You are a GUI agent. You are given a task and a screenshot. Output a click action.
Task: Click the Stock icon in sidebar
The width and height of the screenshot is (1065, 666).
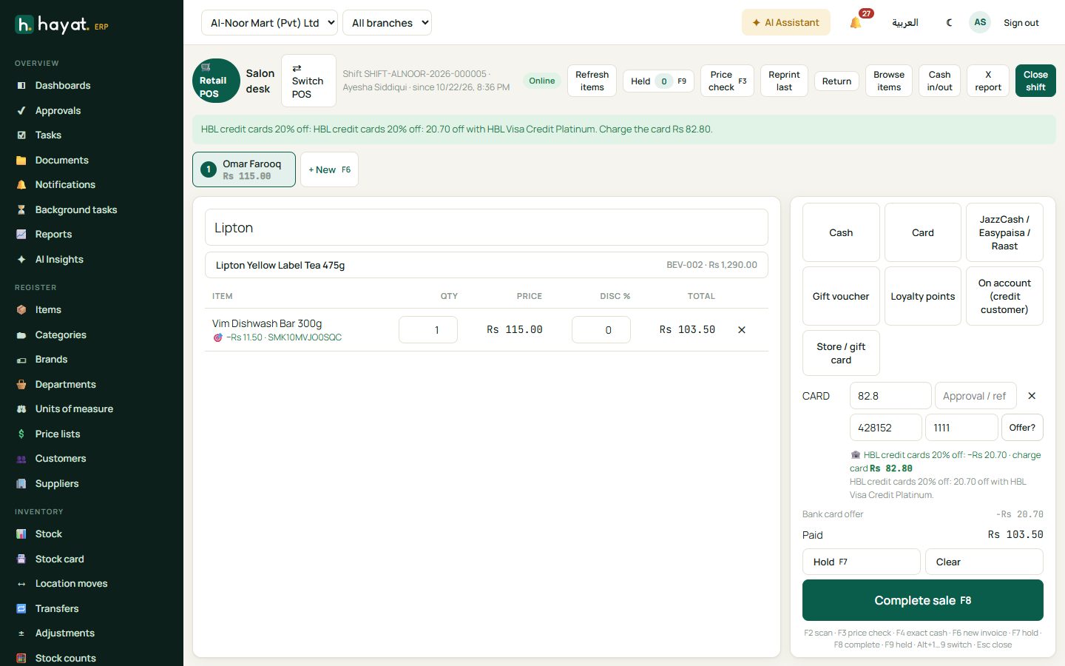21,534
